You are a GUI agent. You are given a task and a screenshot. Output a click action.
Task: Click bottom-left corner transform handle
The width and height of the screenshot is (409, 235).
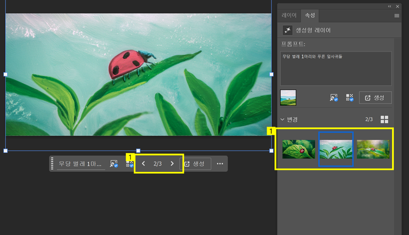point(5,150)
